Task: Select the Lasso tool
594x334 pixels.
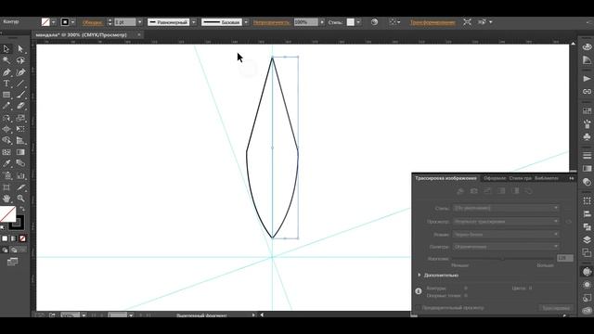Action: [20, 60]
